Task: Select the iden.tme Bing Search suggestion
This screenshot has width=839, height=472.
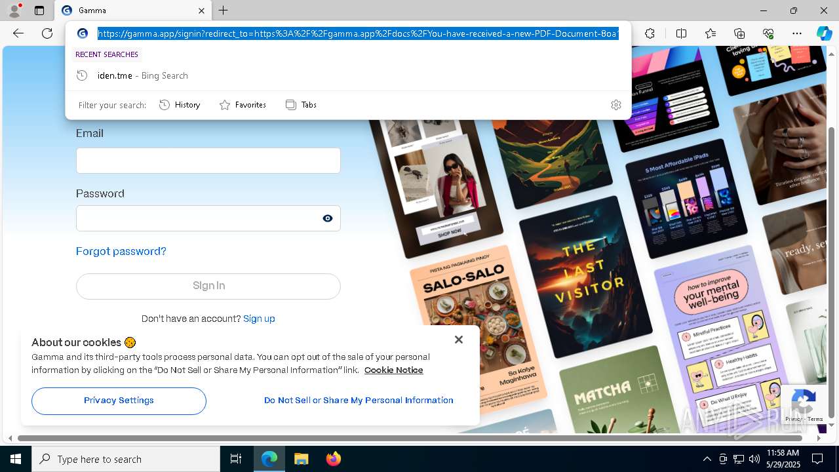Action: coord(348,75)
